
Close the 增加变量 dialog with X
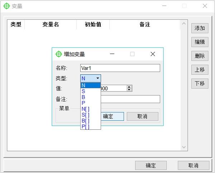(x=153, y=54)
